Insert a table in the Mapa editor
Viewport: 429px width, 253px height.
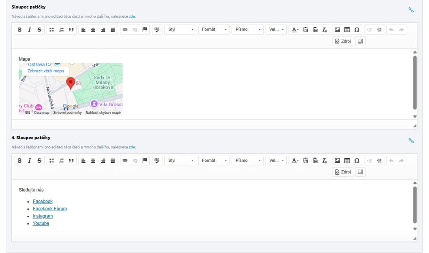347,30
